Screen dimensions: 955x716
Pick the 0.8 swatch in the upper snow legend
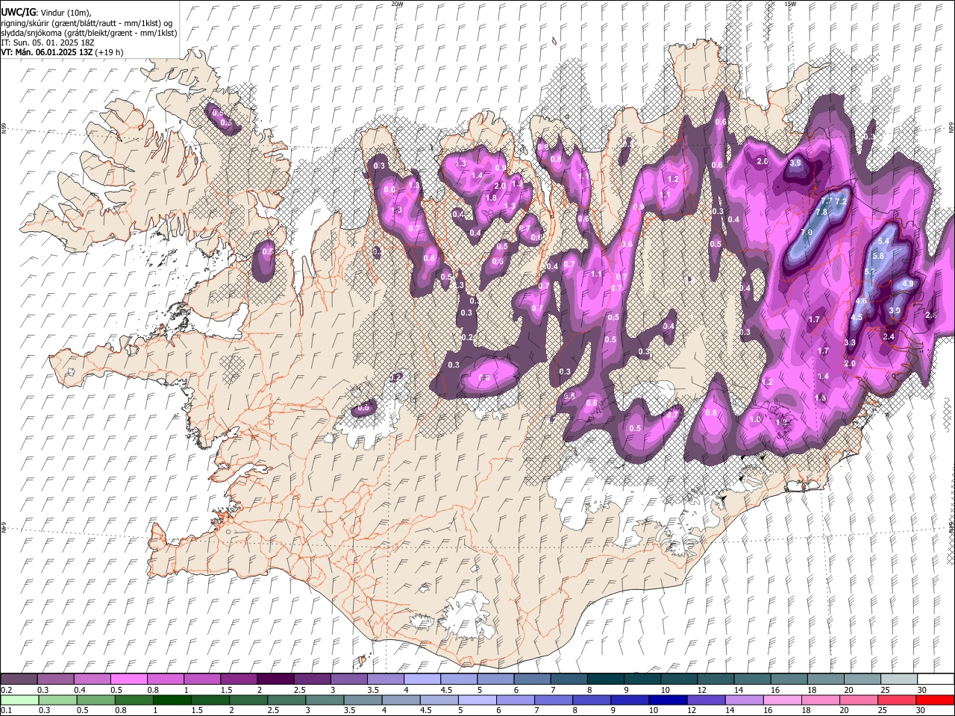[166, 679]
